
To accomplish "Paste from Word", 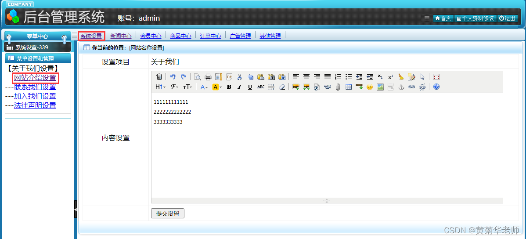I will (282, 77).
